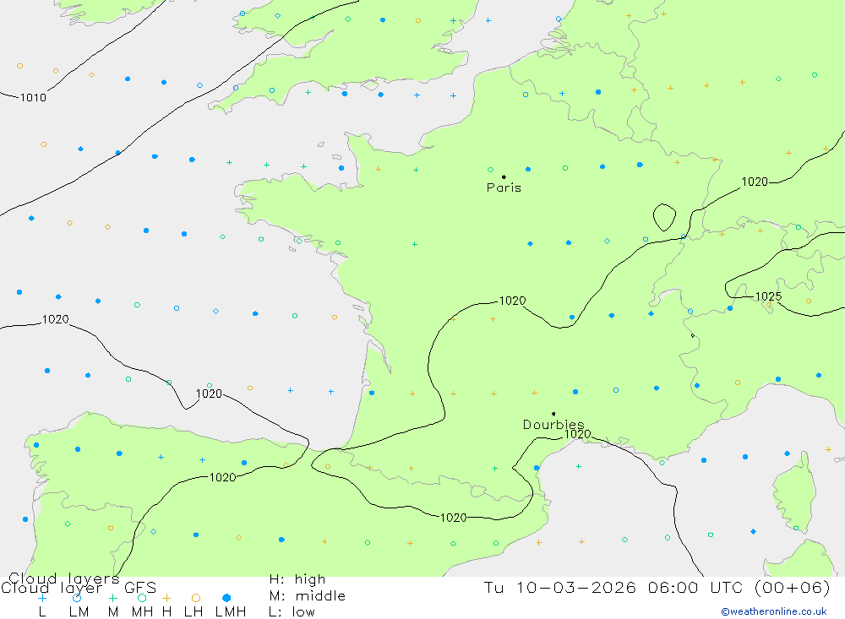The height and width of the screenshot is (619, 845).
Task: Click the GFS model label
Action: pos(140,588)
